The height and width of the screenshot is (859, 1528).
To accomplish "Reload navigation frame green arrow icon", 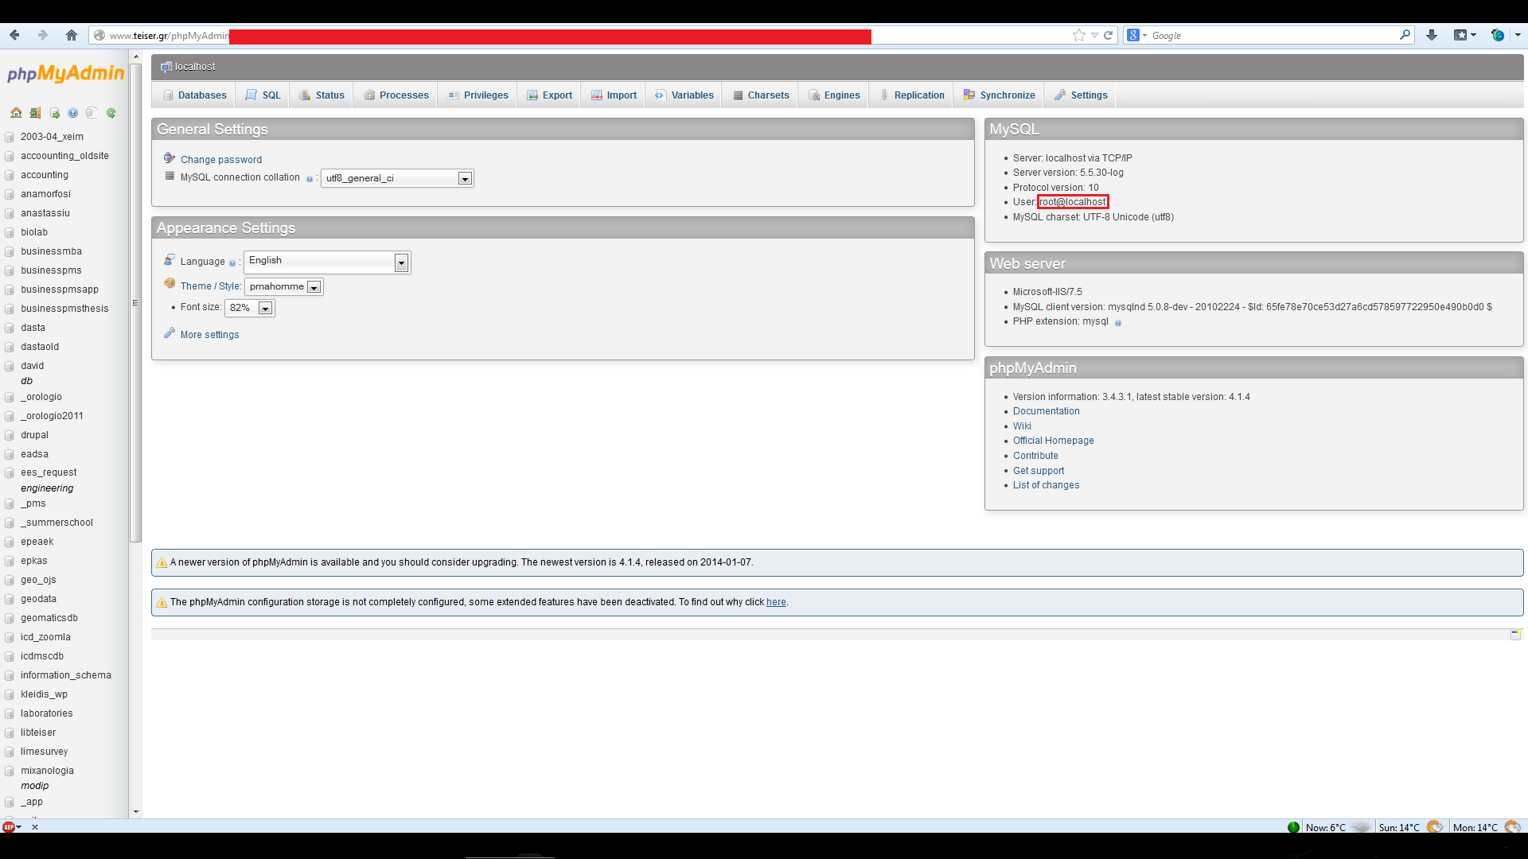I will [111, 113].
